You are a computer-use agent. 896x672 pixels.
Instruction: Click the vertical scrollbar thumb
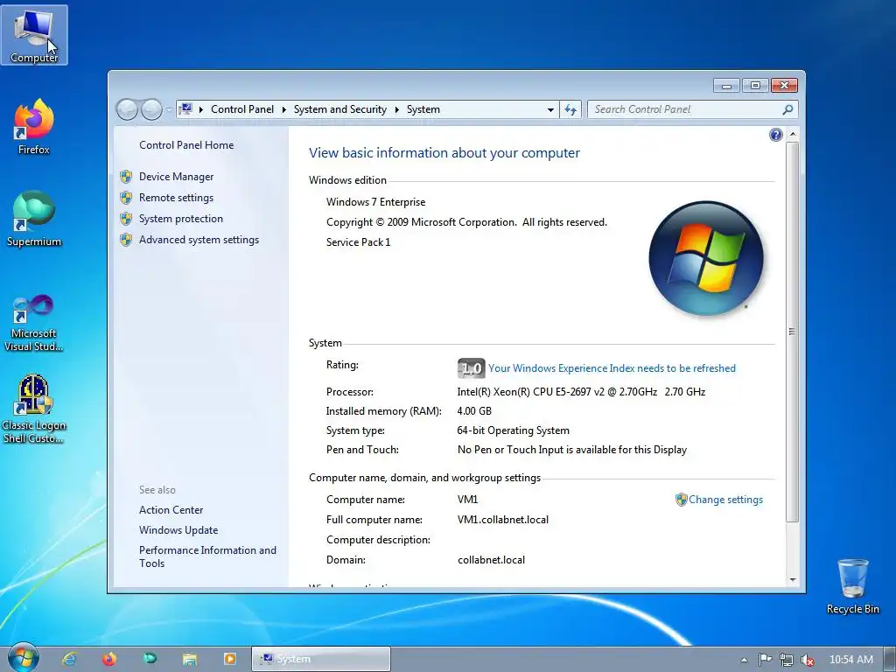coord(791,332)
